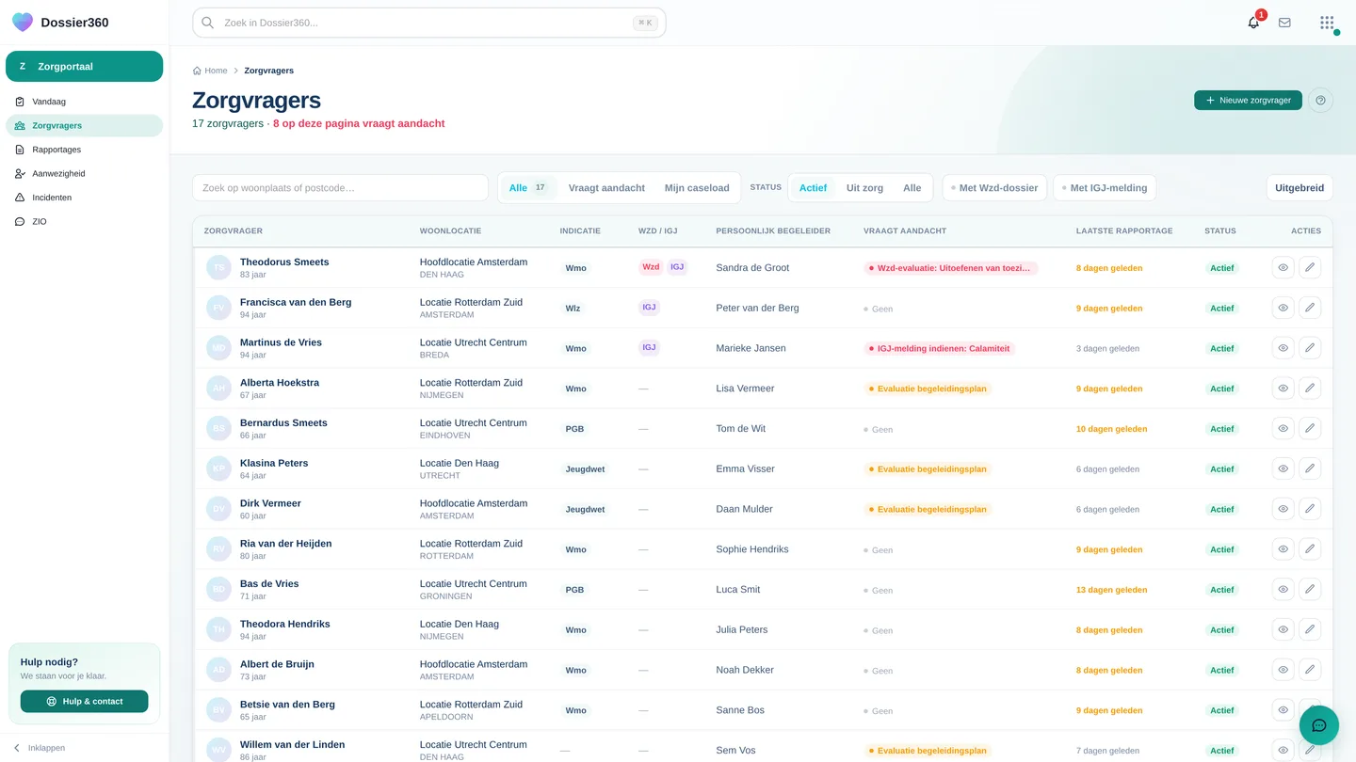View Alberta Hoekstra's record with eye icon
The width and height of the screenshot is (1356, 762).
pyautogui.click(x=1283, y=389)
